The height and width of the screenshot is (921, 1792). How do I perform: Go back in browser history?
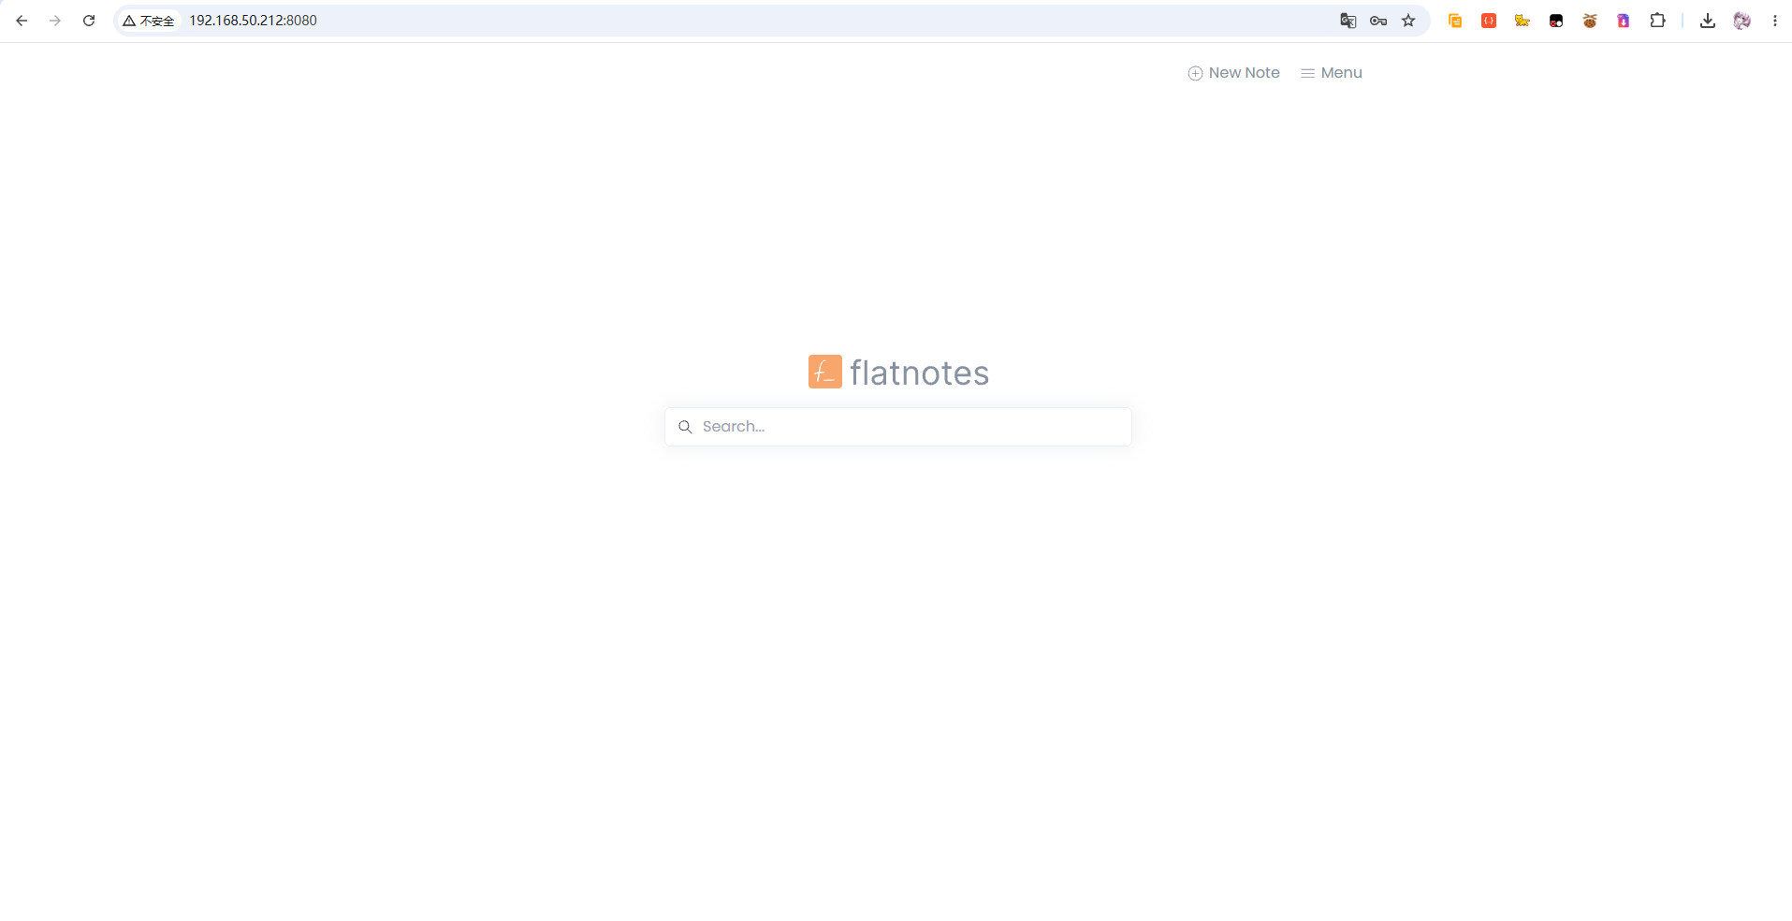click(x=22, y=21)
